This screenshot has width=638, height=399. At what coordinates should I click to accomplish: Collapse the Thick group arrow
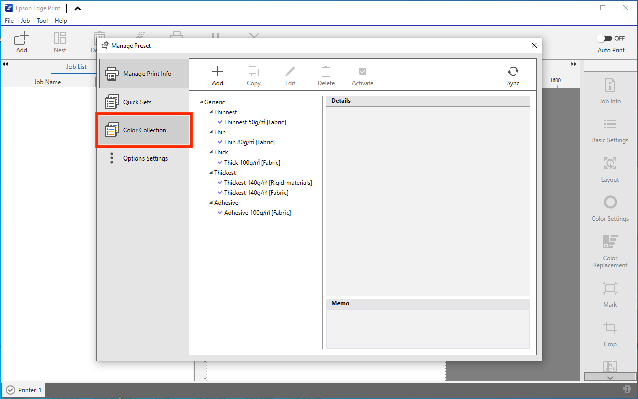211,152
